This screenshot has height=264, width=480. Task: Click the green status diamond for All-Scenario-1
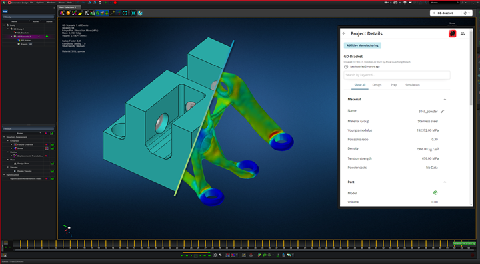point(47,37)
